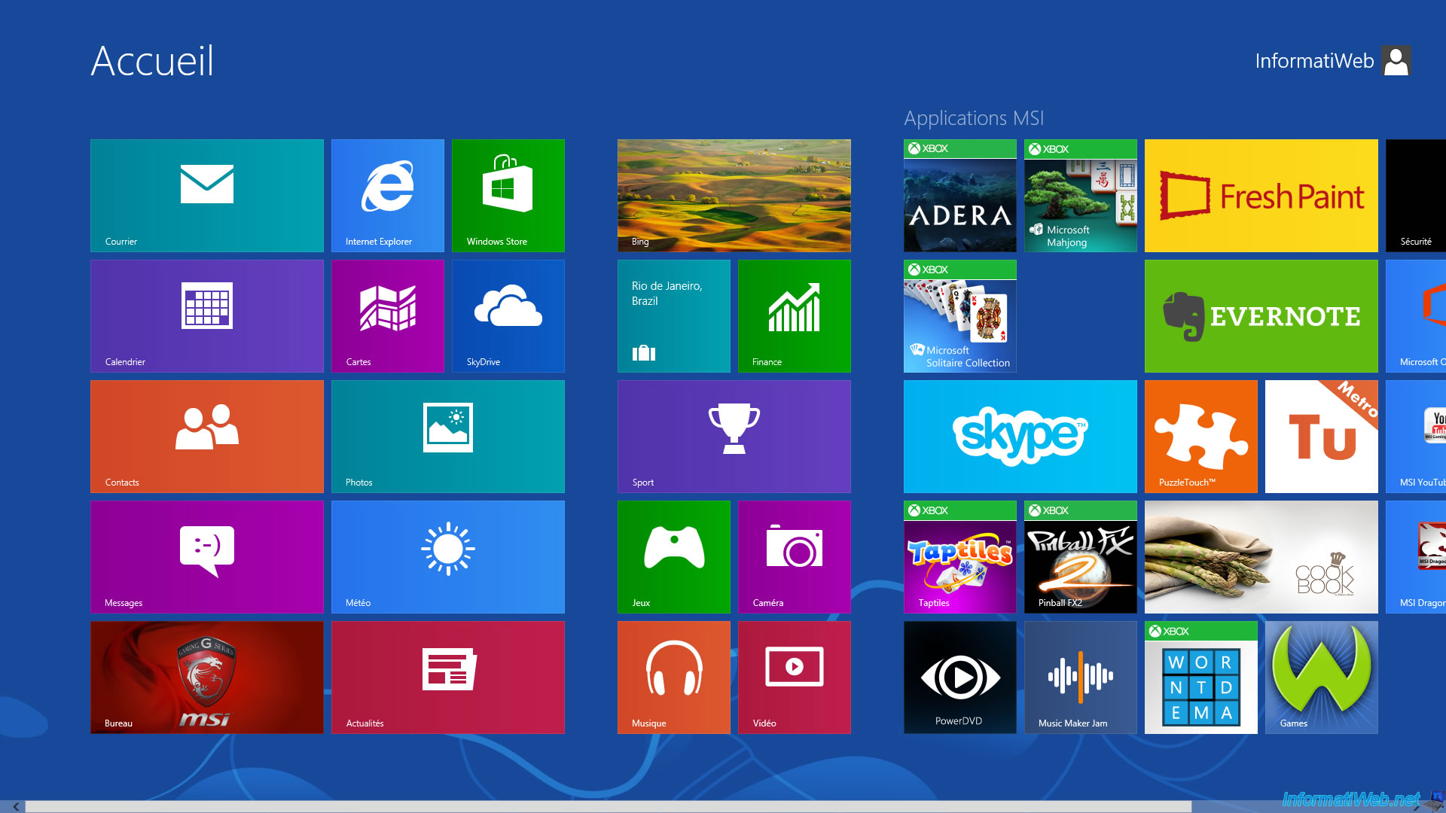Open the Contacts tile
The width and height of the screenshot is (1446, 813).
pos(207,437)
